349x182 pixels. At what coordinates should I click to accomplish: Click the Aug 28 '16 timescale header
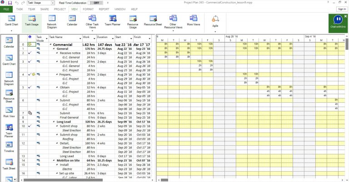[231, 36]
